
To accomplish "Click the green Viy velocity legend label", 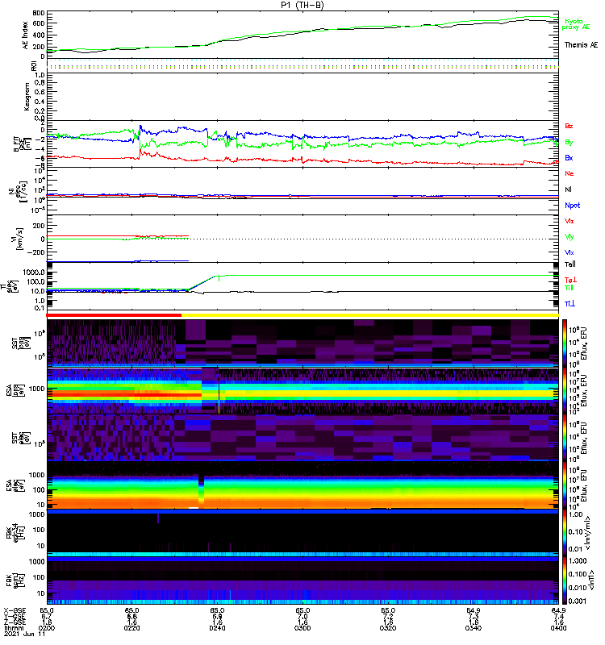I will [x=569, y=237].
